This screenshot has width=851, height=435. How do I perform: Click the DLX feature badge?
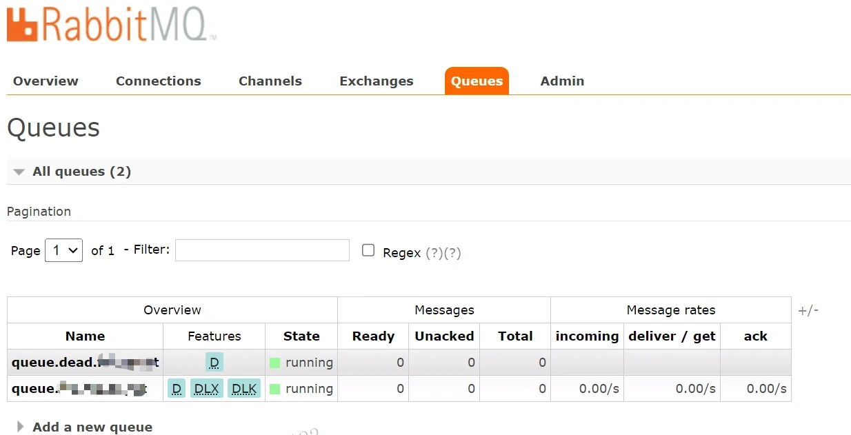click(x=206, y=389)
